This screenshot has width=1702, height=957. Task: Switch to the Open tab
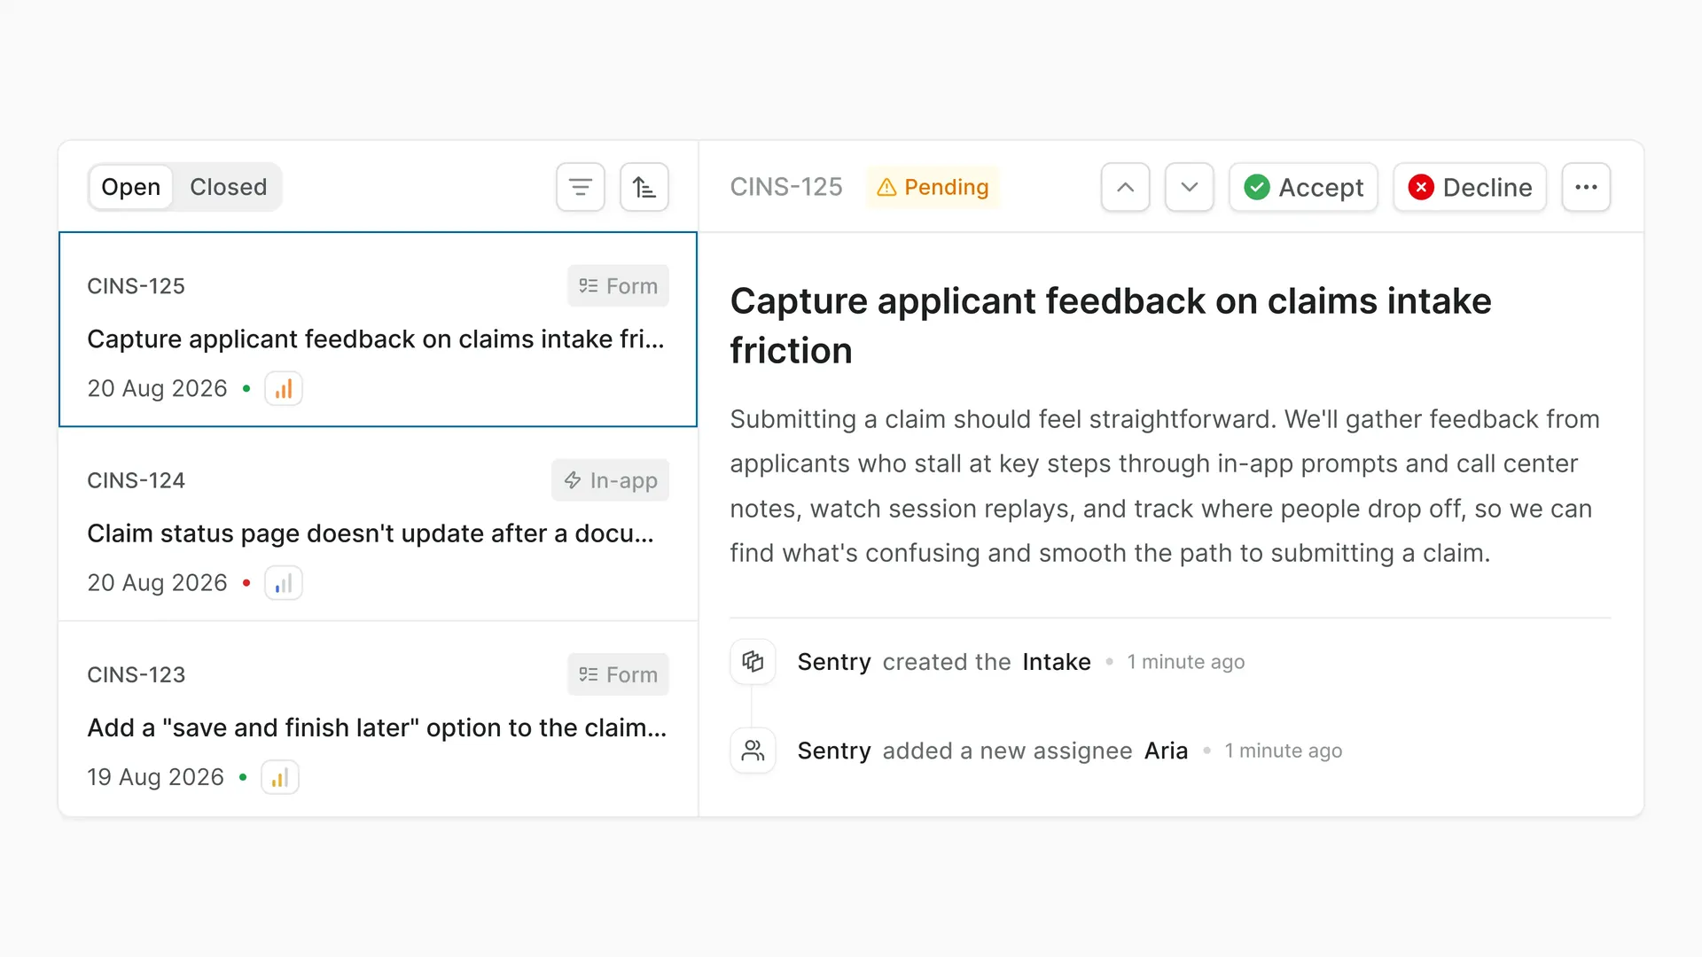click(131, 187)
